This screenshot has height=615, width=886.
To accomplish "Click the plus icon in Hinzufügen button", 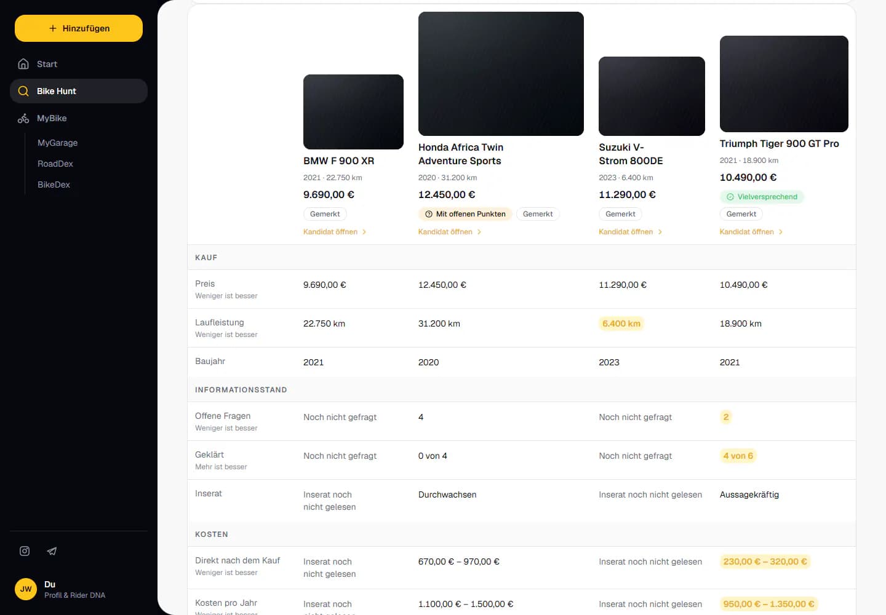I will click(x=53, y=28).
